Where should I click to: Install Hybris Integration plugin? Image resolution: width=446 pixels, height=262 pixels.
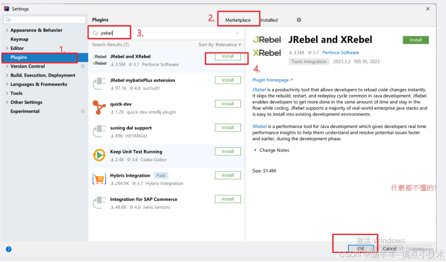pyautogui.click(x=228, y=176)
